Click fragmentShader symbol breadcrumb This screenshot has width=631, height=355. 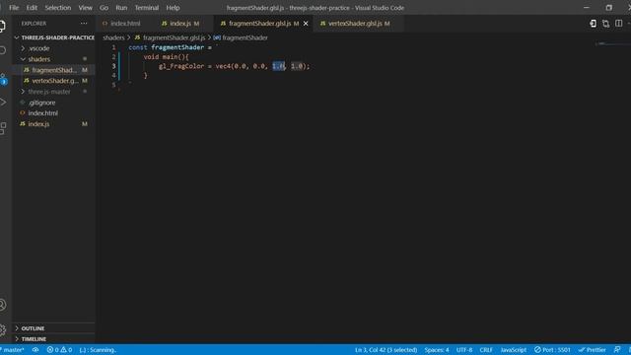pyautogui.click(x=241, y=37)
